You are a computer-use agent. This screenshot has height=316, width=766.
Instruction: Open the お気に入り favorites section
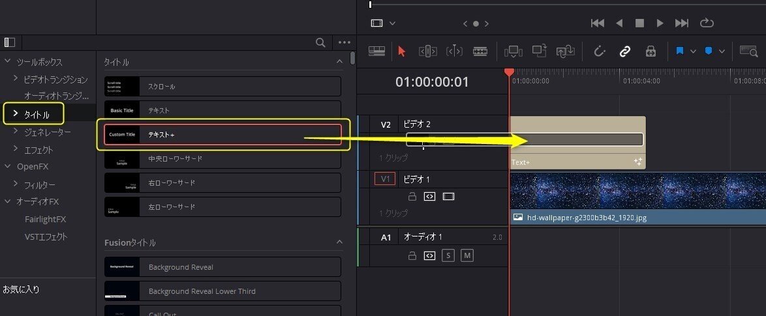pos(21,289)
